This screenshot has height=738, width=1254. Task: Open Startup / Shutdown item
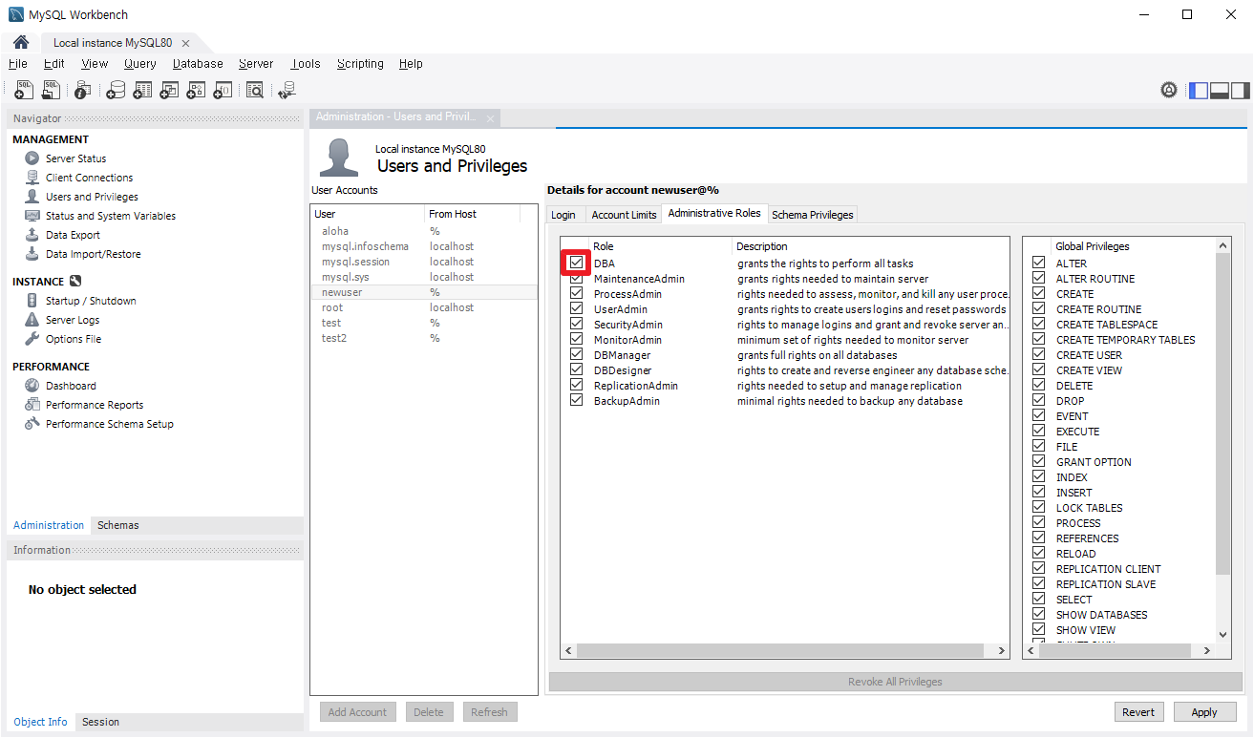coord(91,301)
